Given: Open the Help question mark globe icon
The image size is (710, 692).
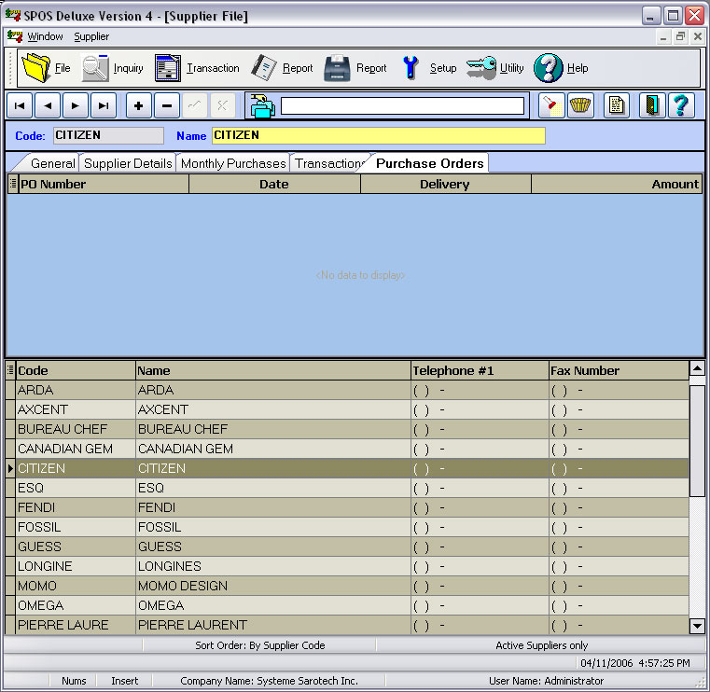Looking at the screenshot, I should click(548, 68).
